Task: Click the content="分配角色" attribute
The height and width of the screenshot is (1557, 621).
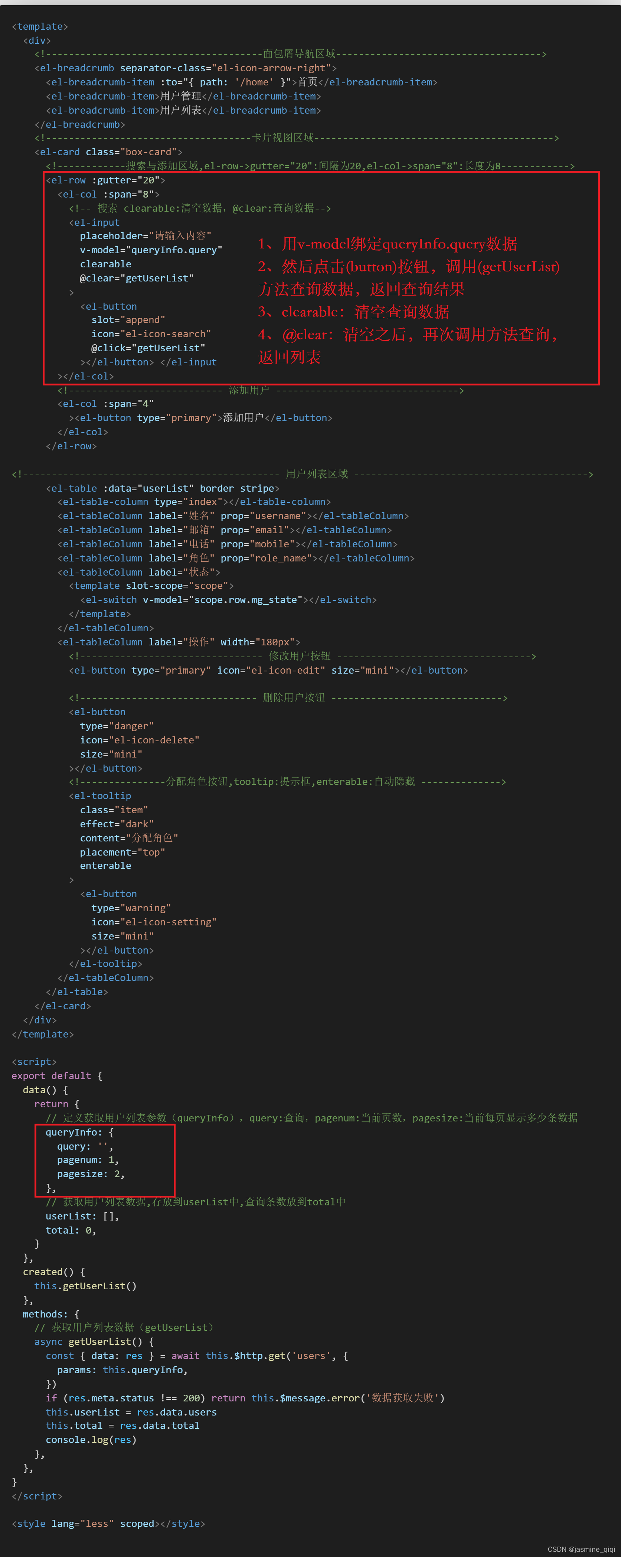Action: pyautogui.click(x=129, y=838)
